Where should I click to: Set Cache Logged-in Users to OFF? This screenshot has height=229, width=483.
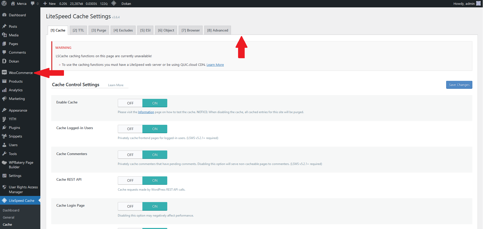click(130, 129)
